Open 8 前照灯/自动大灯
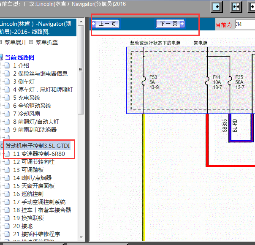The width and height of the screenshot is (255, 245). click(x=36, y=122)
